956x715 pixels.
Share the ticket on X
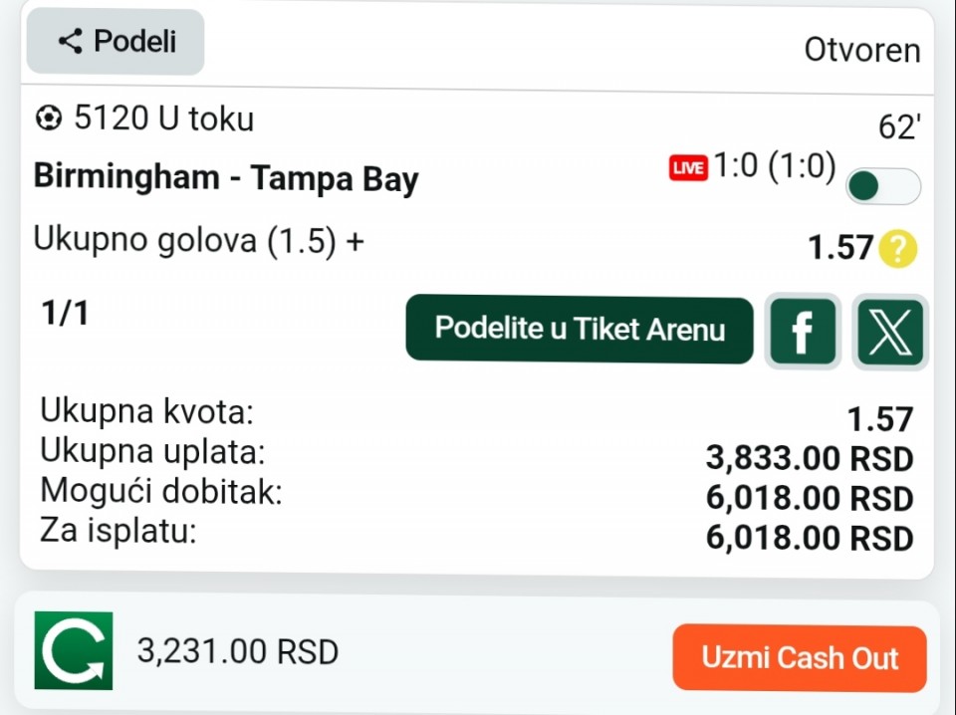(x=890, y=333)
